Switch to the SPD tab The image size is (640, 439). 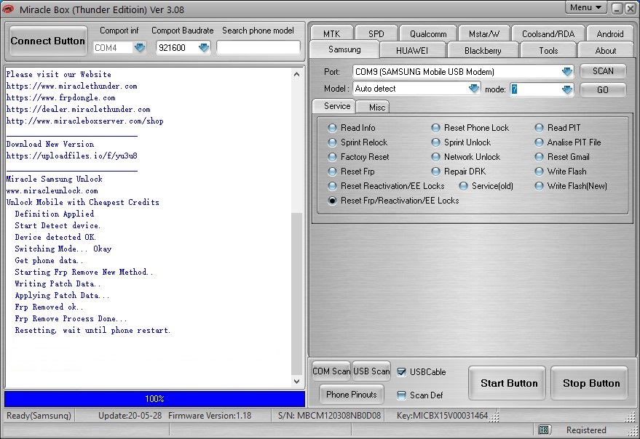tap(376, 34)
